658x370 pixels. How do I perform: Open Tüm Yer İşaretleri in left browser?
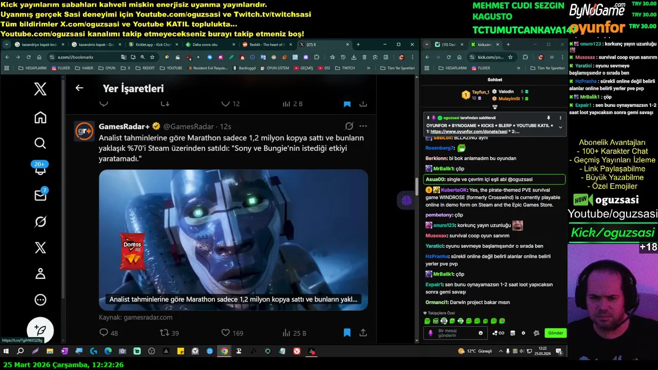click(397, 68)
